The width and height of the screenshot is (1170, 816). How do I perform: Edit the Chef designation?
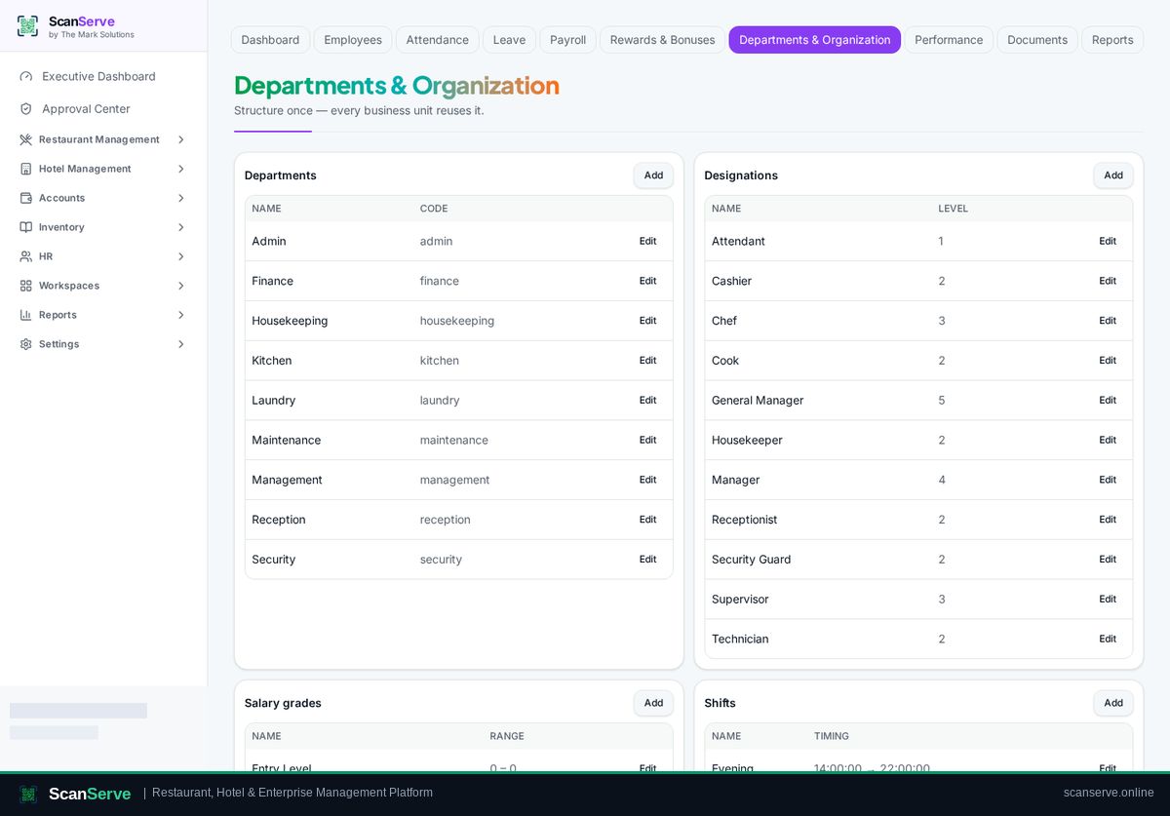tap(1108, 321)
